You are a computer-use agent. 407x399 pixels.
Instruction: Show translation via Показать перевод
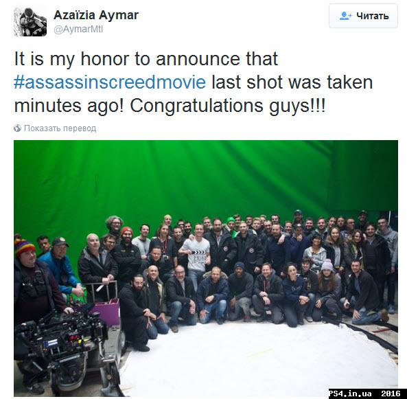point(60,128)
